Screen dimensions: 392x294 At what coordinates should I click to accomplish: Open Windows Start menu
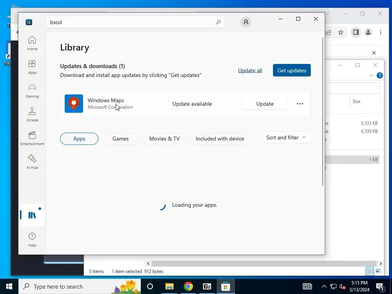pyautogui.click(x=9, y=286)
